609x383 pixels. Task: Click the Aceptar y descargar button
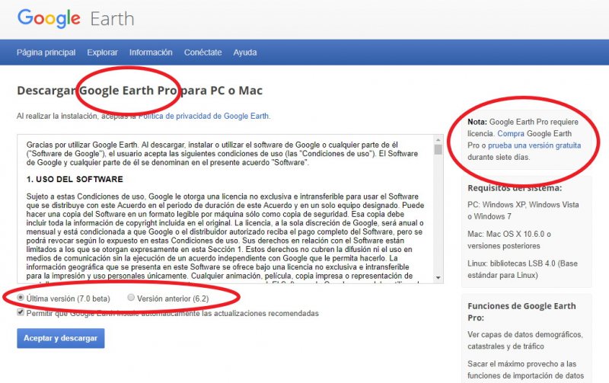tap(61, 338)
